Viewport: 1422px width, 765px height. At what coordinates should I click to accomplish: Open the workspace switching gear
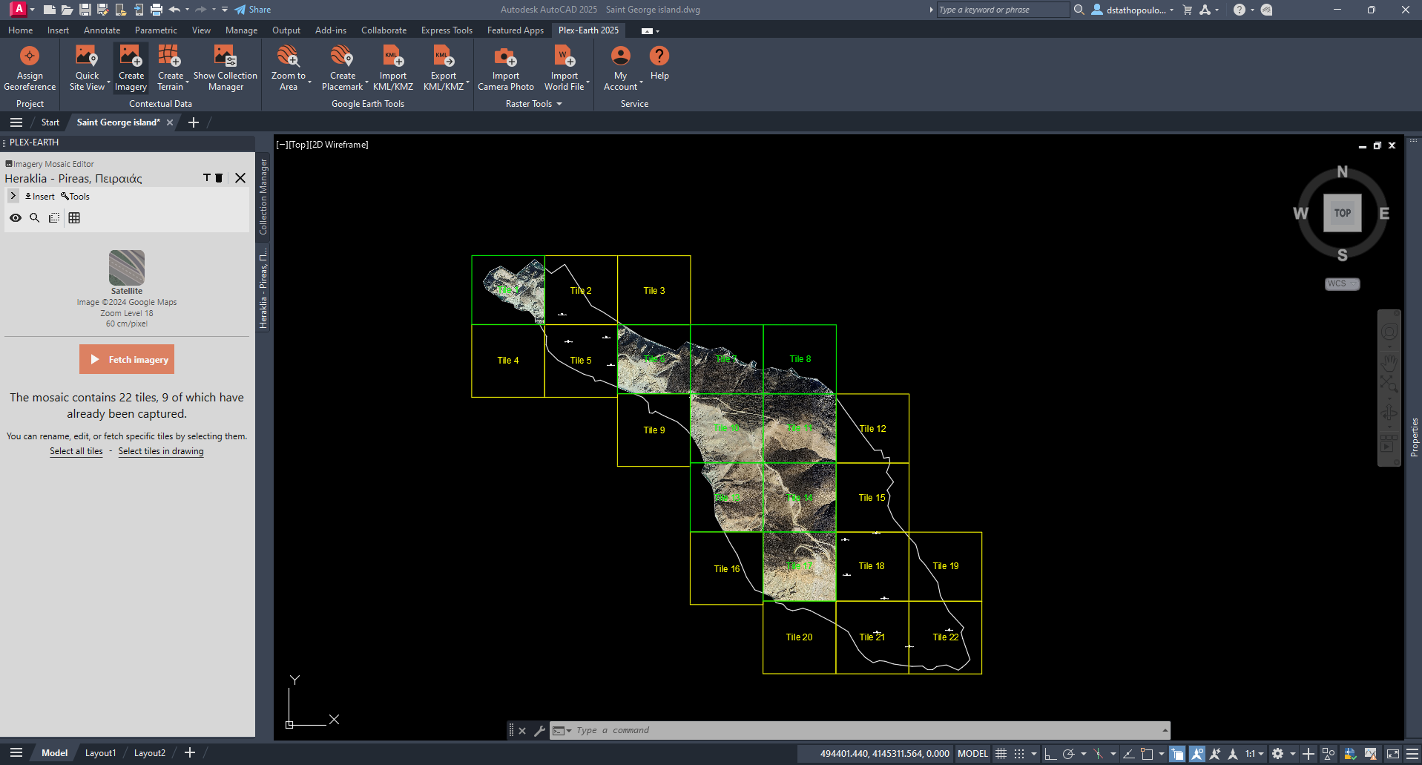1277,754
